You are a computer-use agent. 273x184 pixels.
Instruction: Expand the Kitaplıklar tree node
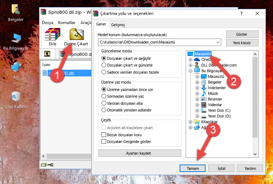[191, 122]
